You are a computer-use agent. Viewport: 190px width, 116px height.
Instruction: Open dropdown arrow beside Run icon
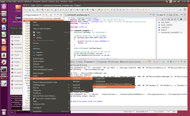click(x=85, y=10)
